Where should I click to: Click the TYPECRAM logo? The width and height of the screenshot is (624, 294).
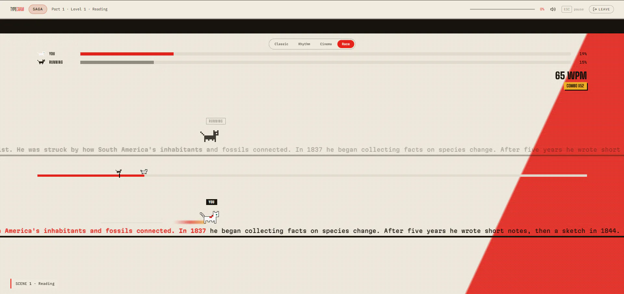(x=17, y=9)
